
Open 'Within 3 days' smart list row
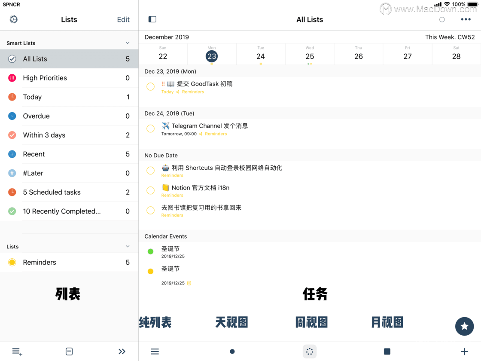pos(69,135)
